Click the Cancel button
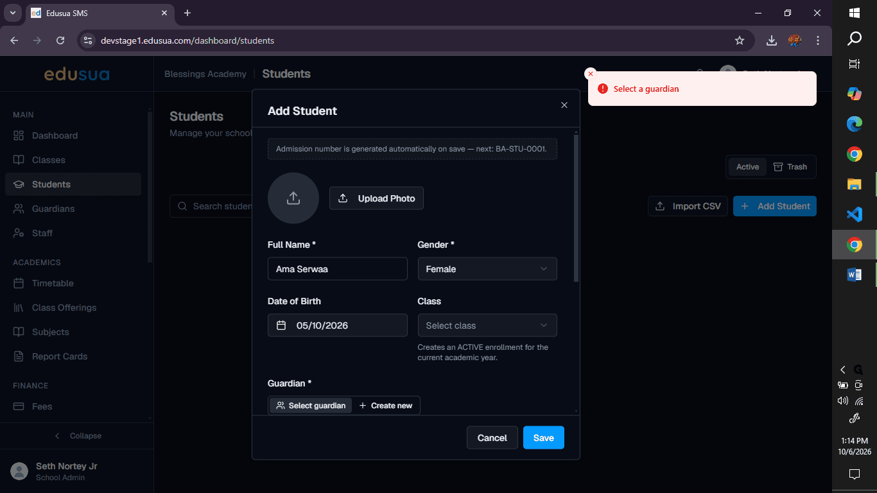 tap(492, 438)
